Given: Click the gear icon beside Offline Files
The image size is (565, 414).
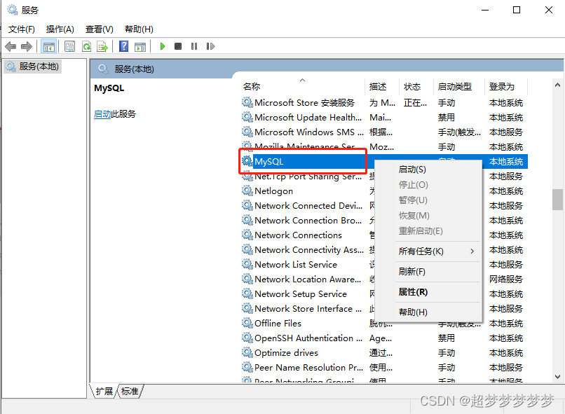Looking at the screenshot, I should (x=247, y=323).
